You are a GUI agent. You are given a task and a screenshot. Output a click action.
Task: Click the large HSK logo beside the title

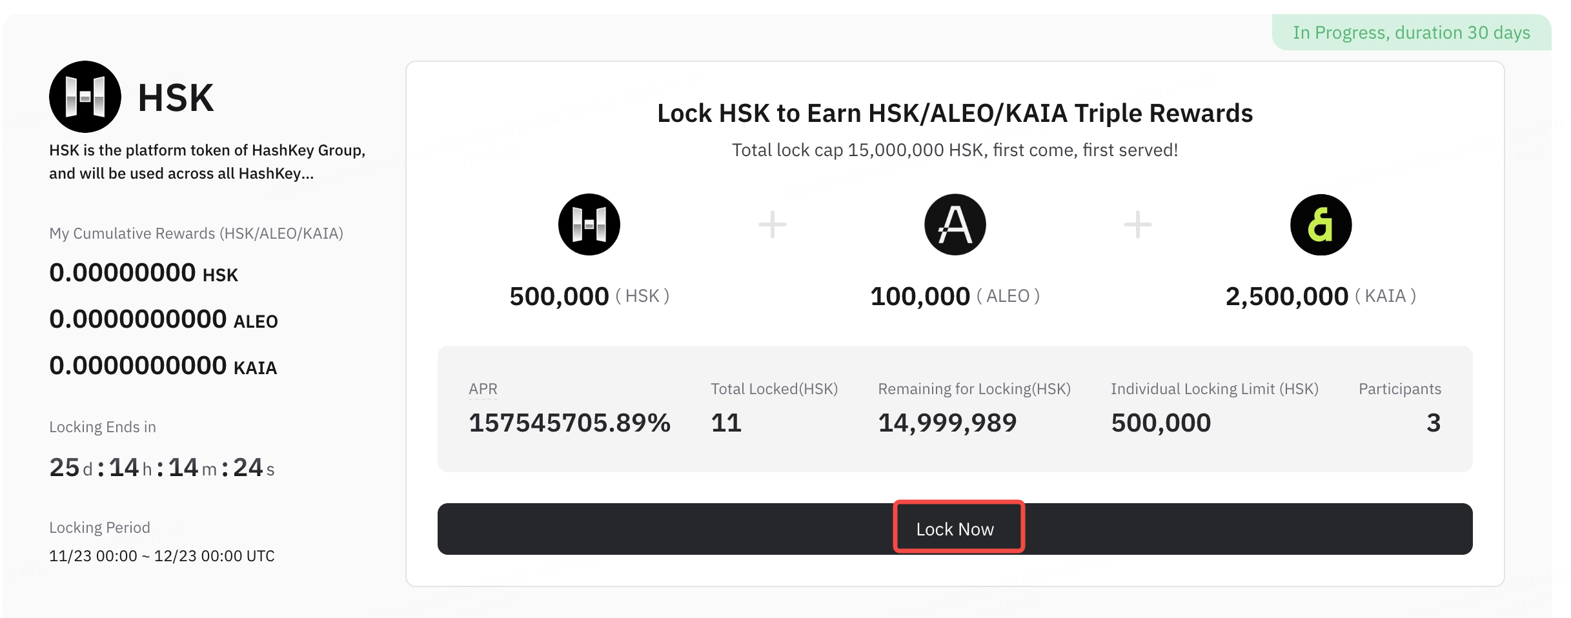coord(85,97)
